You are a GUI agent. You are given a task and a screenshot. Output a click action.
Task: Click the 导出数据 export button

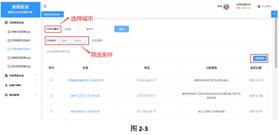click(260, 58)
